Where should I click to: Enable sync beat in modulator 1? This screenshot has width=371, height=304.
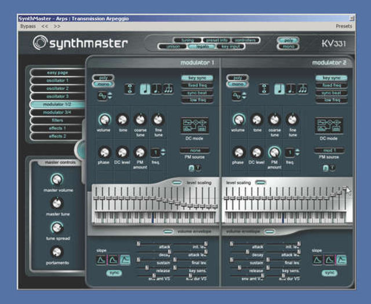pyautogui.click(x=197, y=93)
